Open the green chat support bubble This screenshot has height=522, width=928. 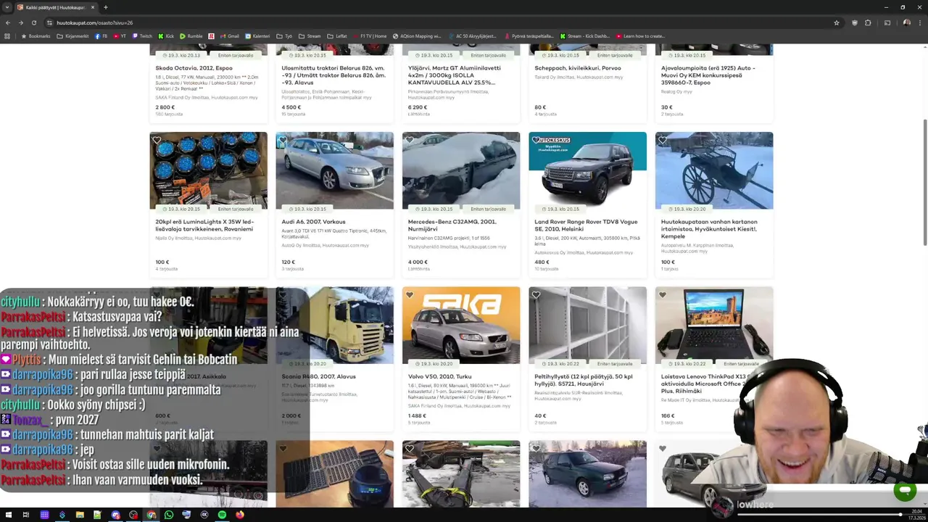(904, 491)
